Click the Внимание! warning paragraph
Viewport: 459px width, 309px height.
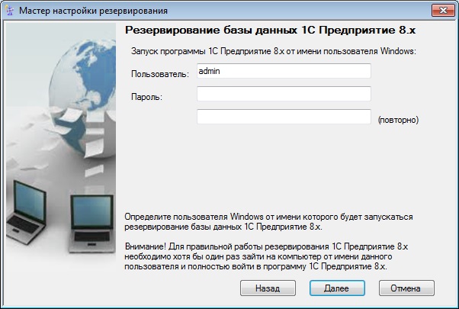pos(266,256)
